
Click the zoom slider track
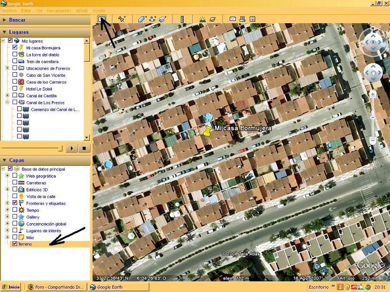(372, 117)
